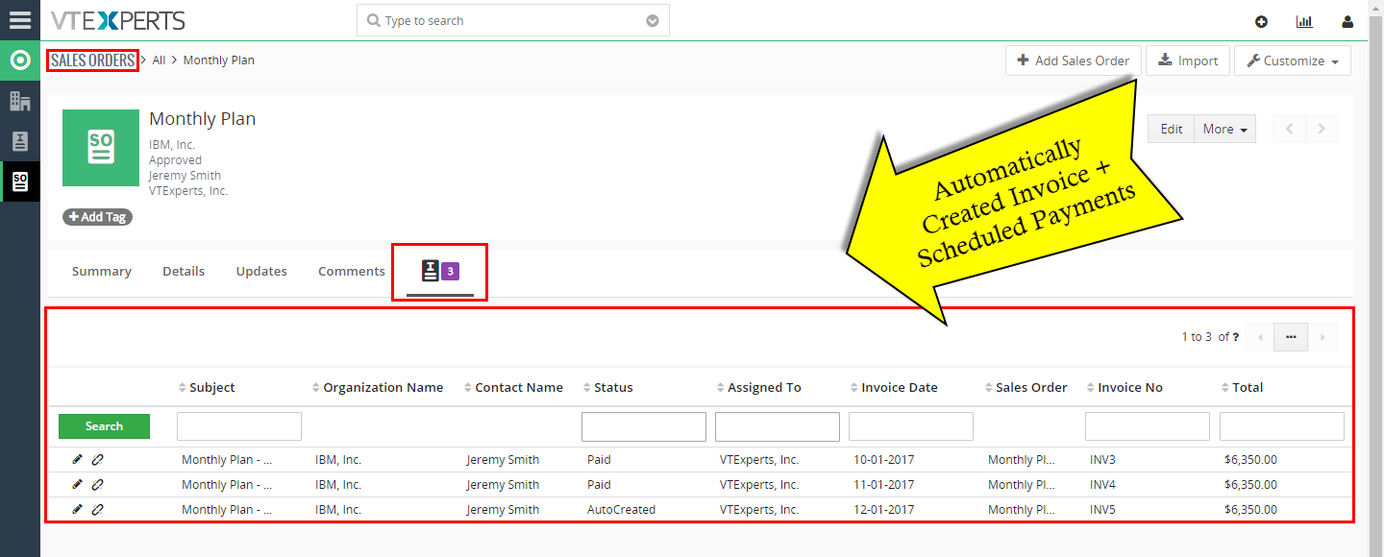This screenshot has width=1384, height=557.
Task: Open the Invoice icon in left sidebar
Action: pyautogui.click(x=20, y=141)
